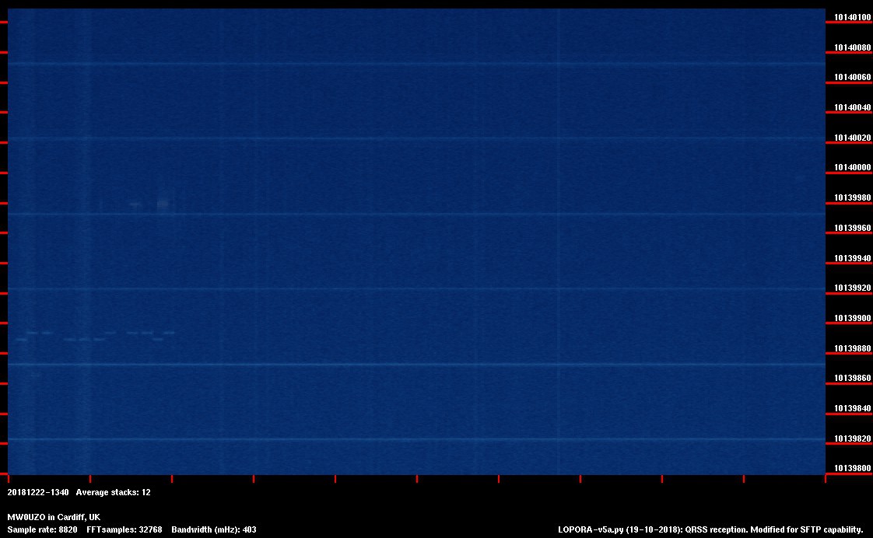Click the 10139800 frequency label

(x=852, y=468)
